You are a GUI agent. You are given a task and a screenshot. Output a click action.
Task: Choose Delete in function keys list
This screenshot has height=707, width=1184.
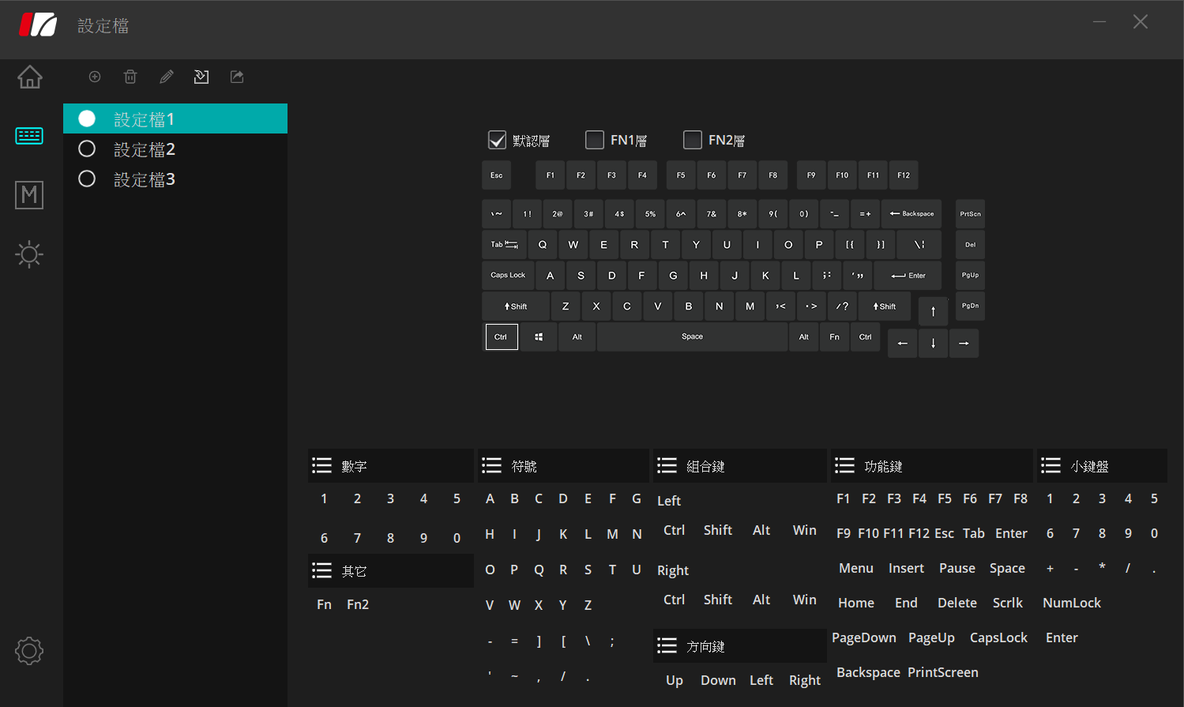(957, 603)
